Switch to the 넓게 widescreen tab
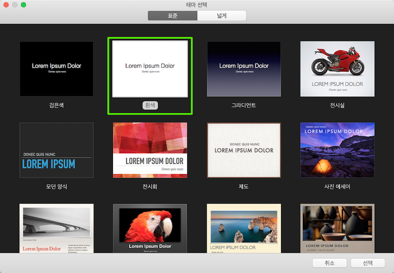Image resolution: width=394 pixels, height=273 pixels. pyautogui.click(x=221, y=16)
